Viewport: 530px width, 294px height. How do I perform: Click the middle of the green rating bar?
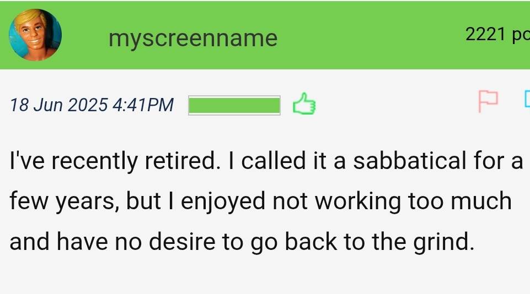click(x=234, y=105)
